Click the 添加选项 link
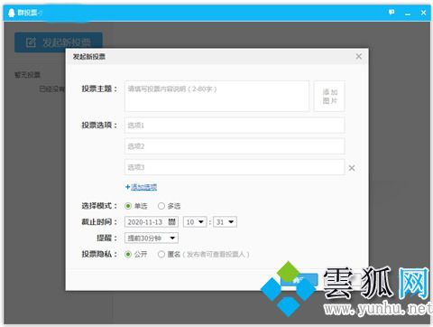The width and height of the screenshot is (433, 327). (x=143, y=187)
